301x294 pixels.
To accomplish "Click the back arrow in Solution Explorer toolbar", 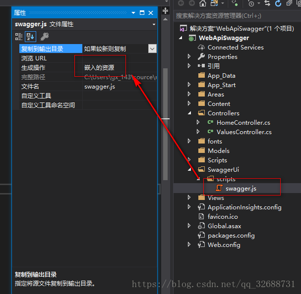I will 181,3.
